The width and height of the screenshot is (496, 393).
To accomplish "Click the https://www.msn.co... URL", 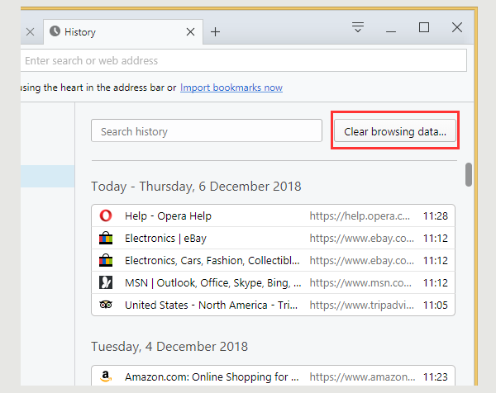I will [x=360, y=282].
